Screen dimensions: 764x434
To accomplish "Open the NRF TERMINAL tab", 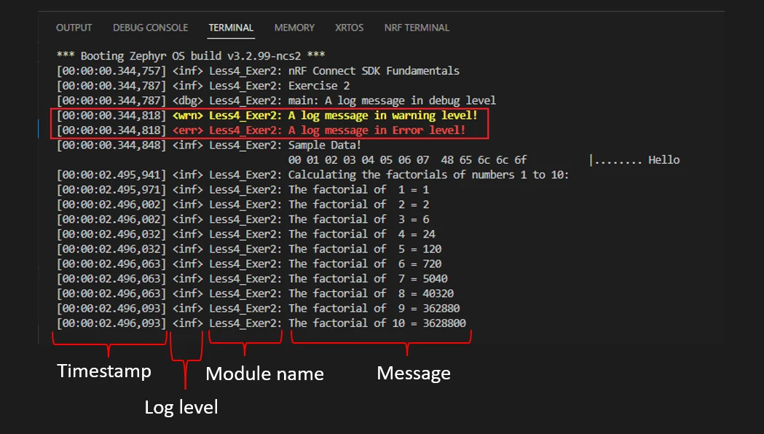I will click(x=417, y=28).
